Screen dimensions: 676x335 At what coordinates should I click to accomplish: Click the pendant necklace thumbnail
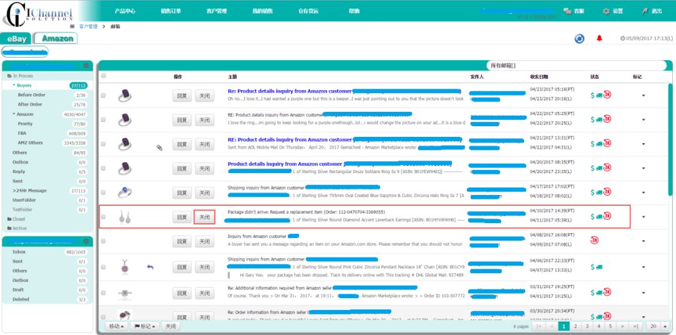[x=125, y=267]
